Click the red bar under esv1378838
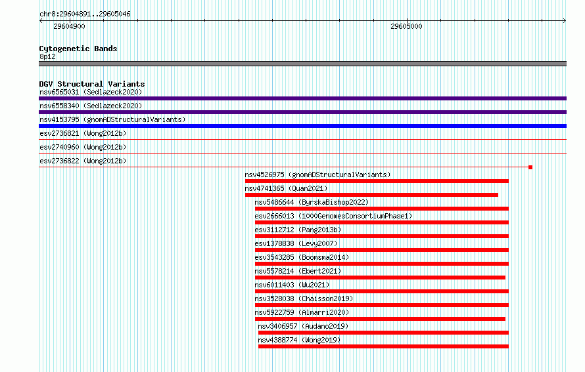 click(382, 250)
